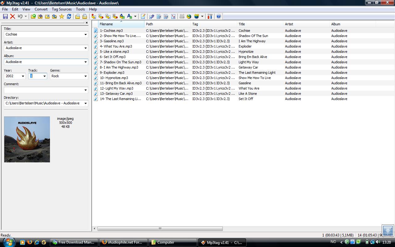Click title cell 'Bring Em Back Alive'
The image size is (395, 247).
(x=253, y=57)
